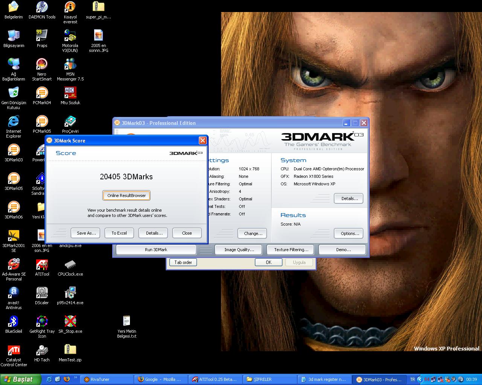Click the TR language indicator in tray
The width and height of the screenshot is (482, 385).
coord(412,379)
